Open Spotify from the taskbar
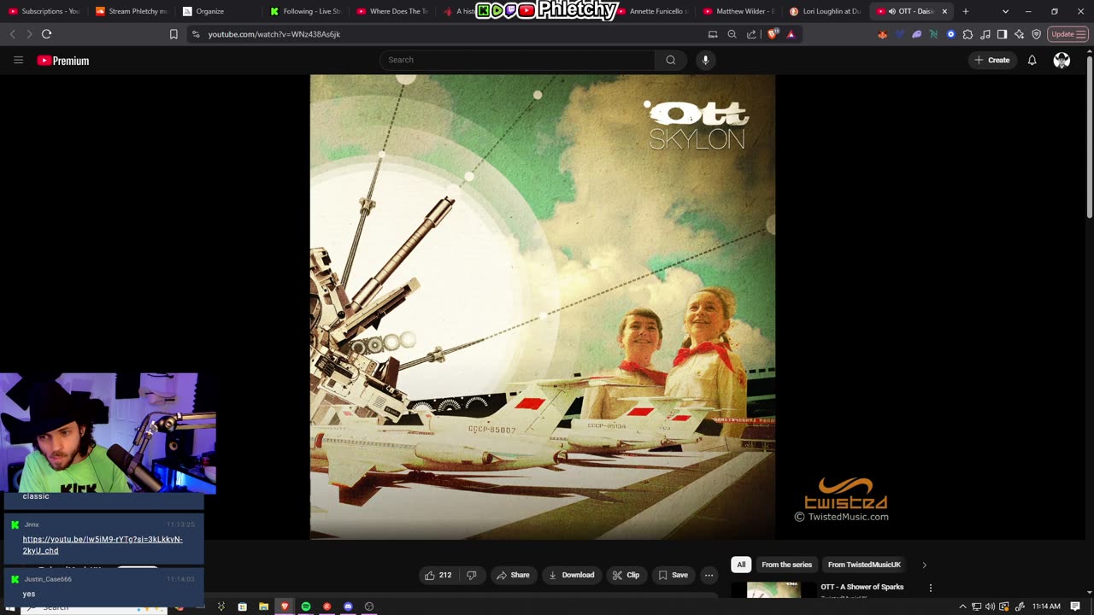Image resolution: width=1094 pixels, height=615 pixels. click(305, 606)
